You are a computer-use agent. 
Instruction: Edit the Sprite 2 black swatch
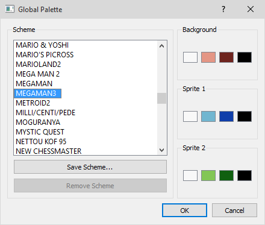[245, 176]
